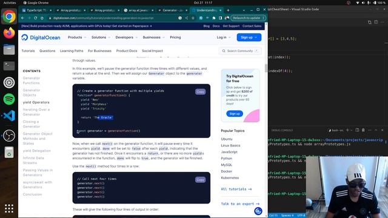This screenshot has width=388, height=218.
Task: Copy the generator function code block
Action: point(200,91)
